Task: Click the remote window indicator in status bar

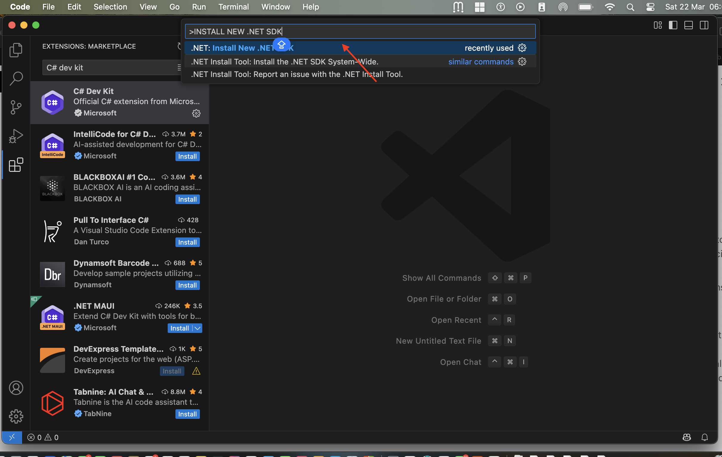Action: tap(12, 437)
